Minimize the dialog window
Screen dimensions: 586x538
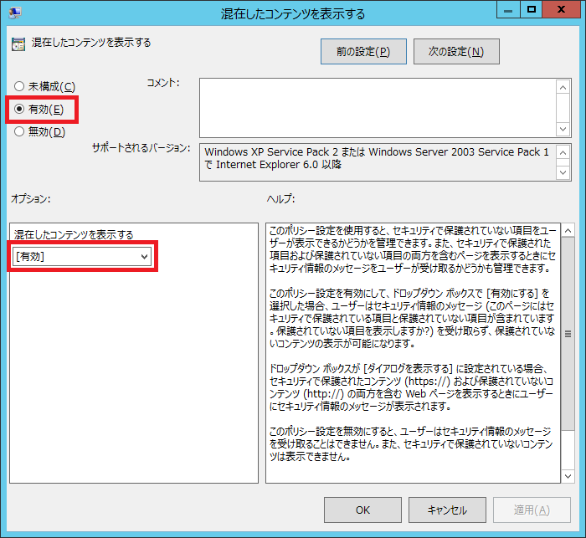coord(508,9)
